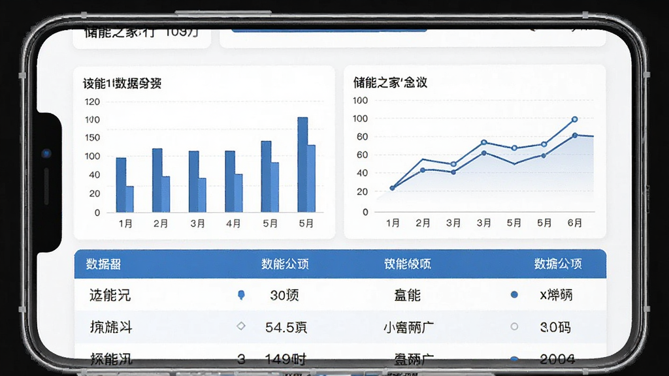
Task: Click the '150' label on the bar chart axis
Action: (92, 138)
